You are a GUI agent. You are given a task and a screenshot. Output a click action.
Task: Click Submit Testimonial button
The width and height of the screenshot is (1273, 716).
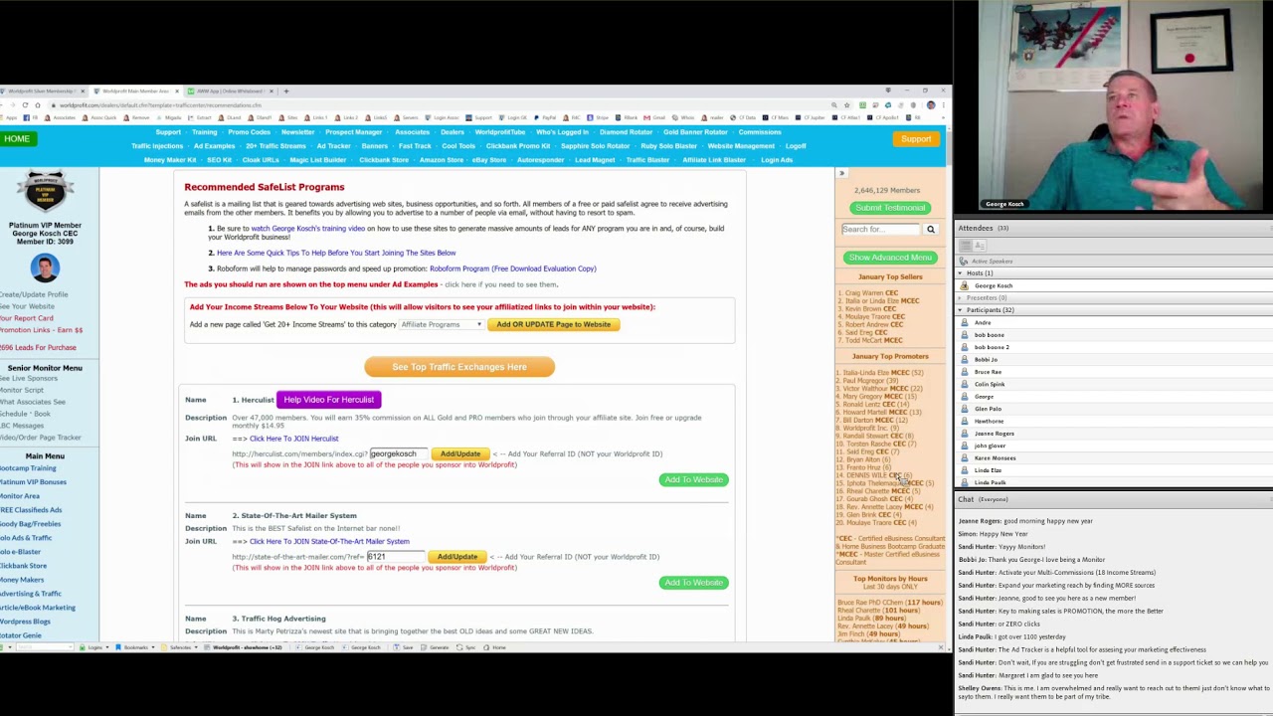(x=890, y=208)
